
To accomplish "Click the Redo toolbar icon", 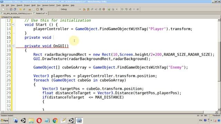I will click(x=24, y=9).
